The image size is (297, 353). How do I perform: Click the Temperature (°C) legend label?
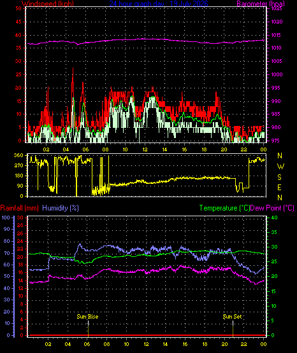coord(224,208)
